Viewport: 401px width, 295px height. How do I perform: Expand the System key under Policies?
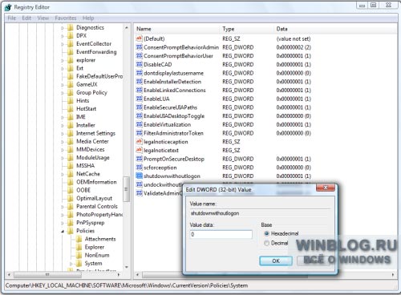[71, 264]
